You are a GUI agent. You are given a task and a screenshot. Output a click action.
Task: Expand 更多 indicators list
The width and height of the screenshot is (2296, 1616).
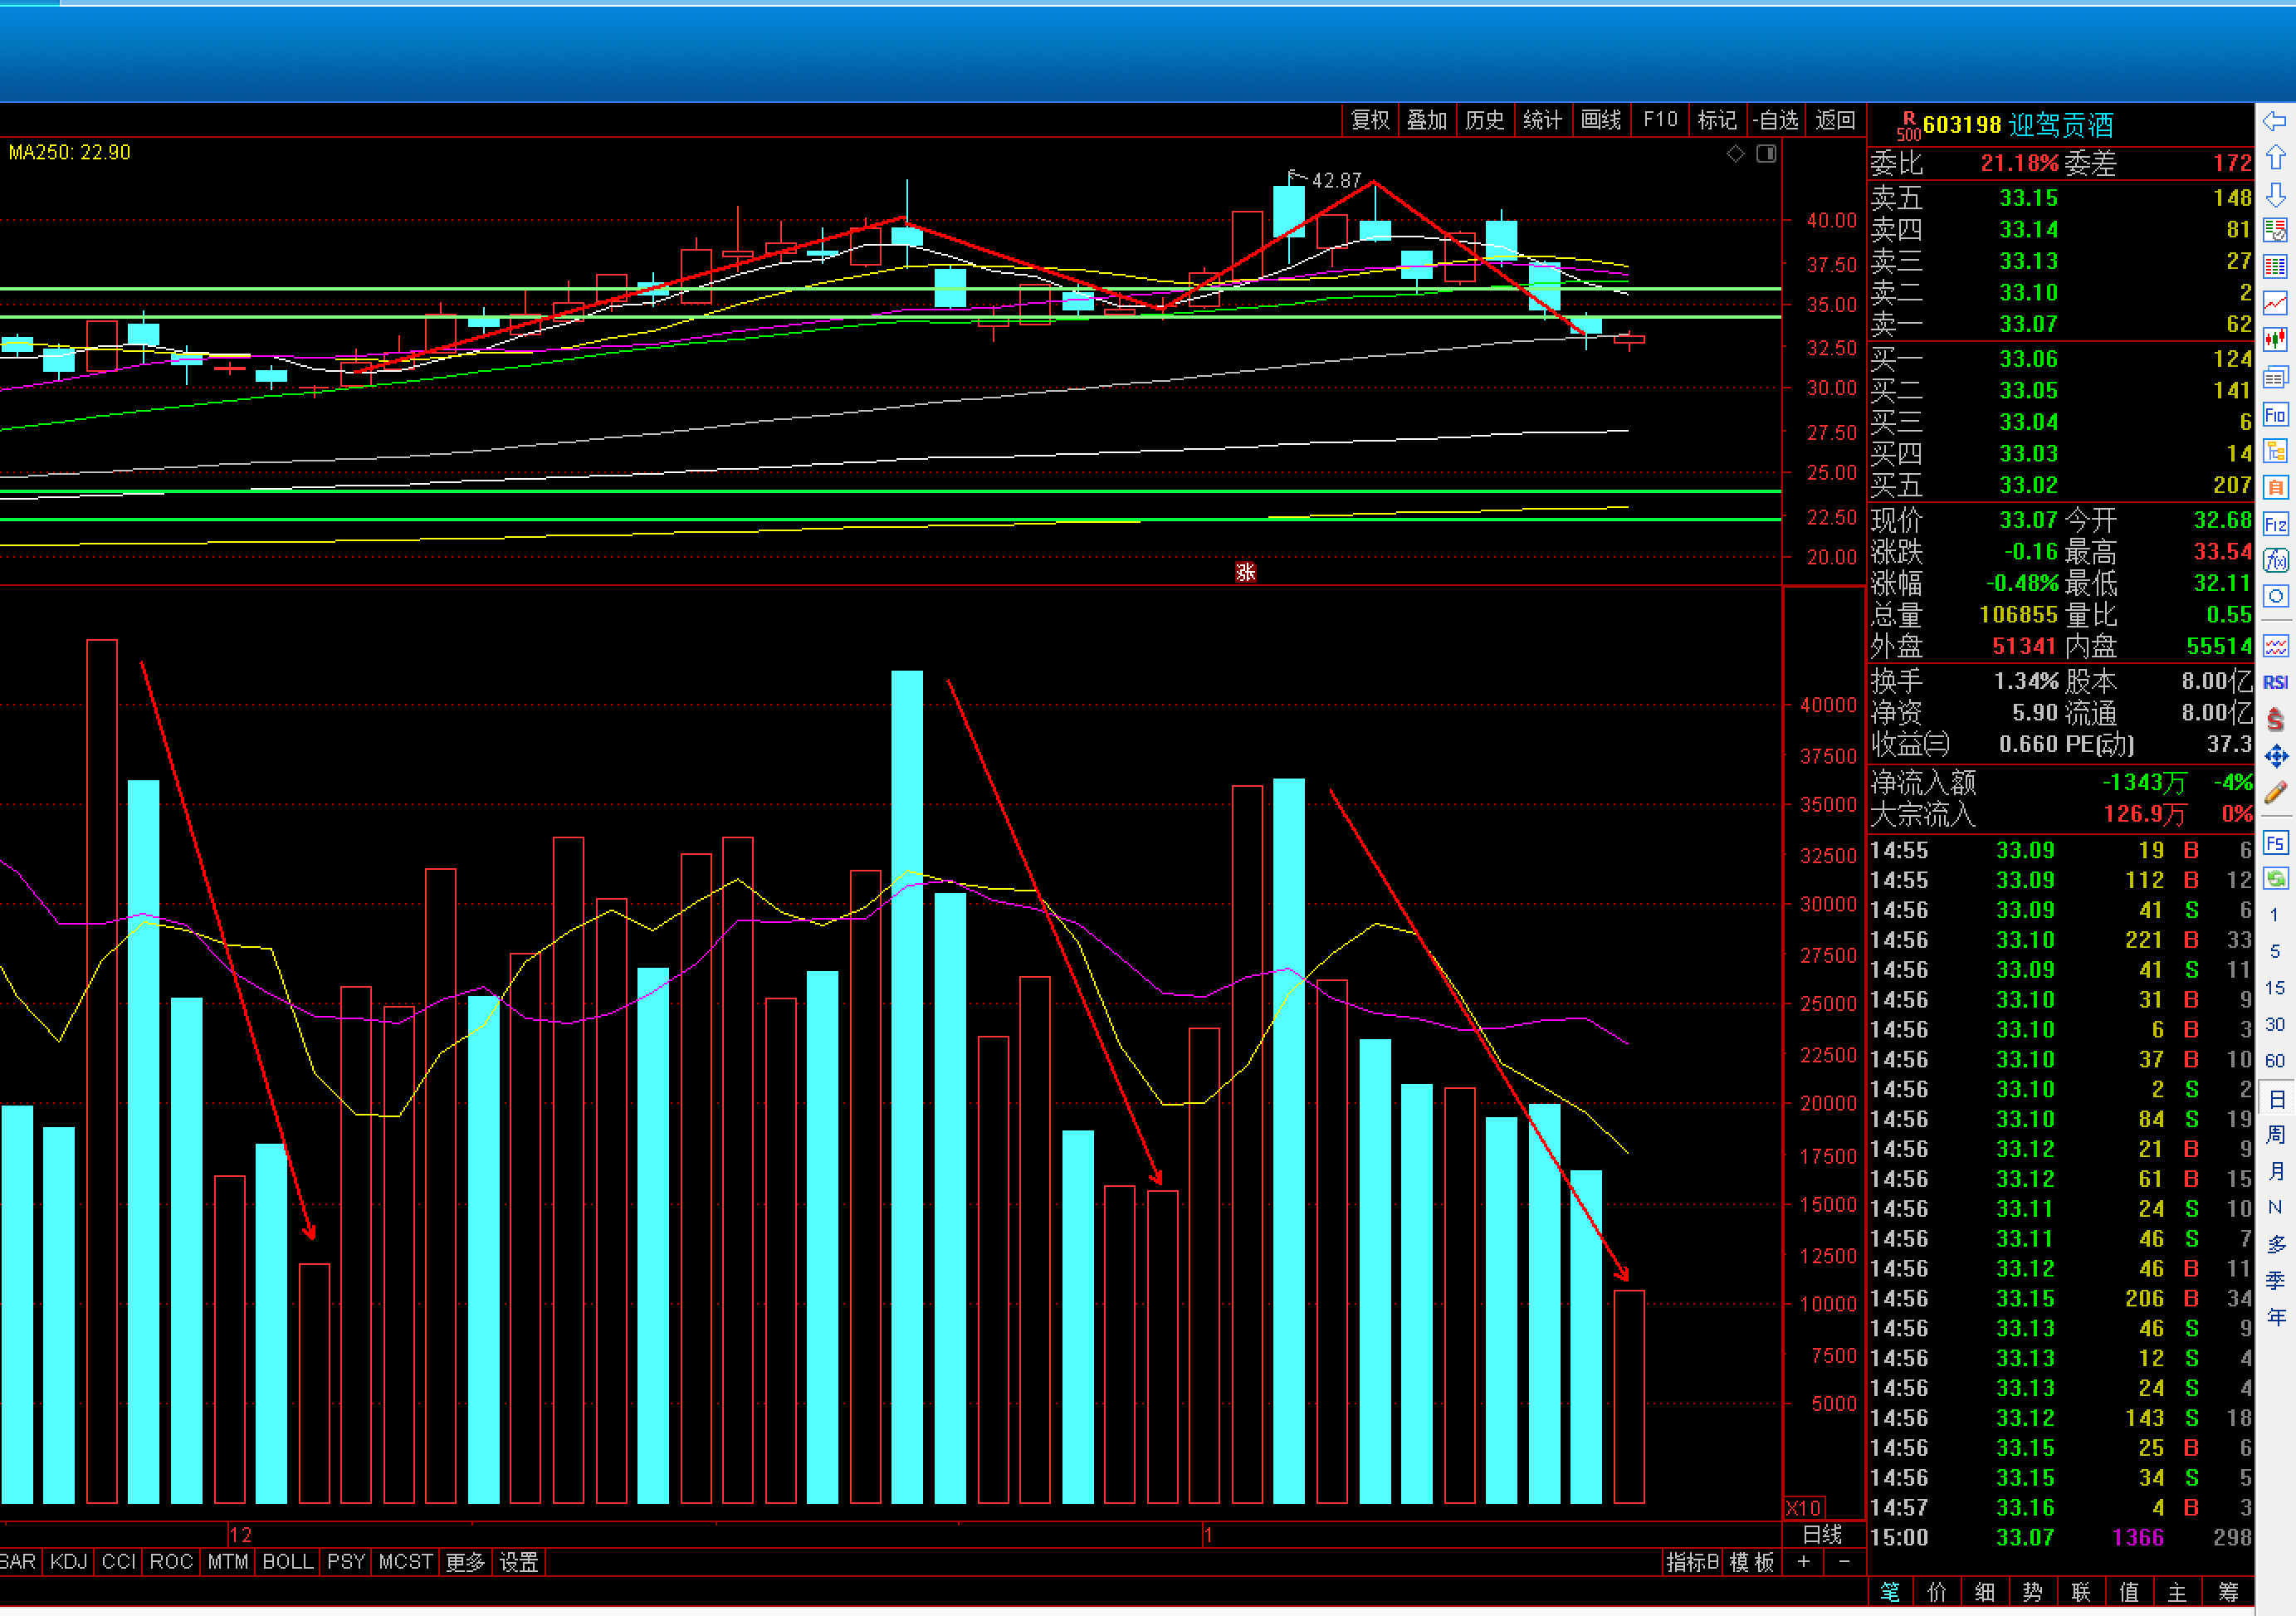(465, 1562)
